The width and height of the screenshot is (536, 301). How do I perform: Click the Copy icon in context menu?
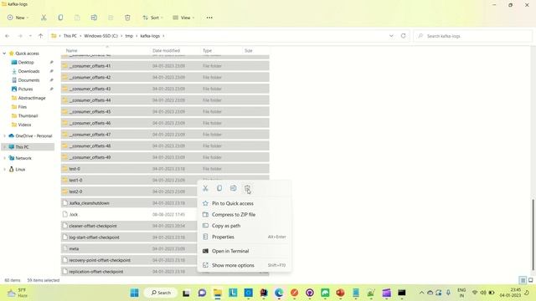point(219,188)
